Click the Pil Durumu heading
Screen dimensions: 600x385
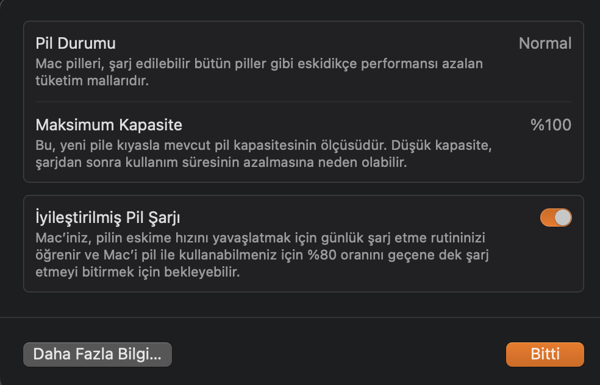pyautogui.click(x=76, y=43)
